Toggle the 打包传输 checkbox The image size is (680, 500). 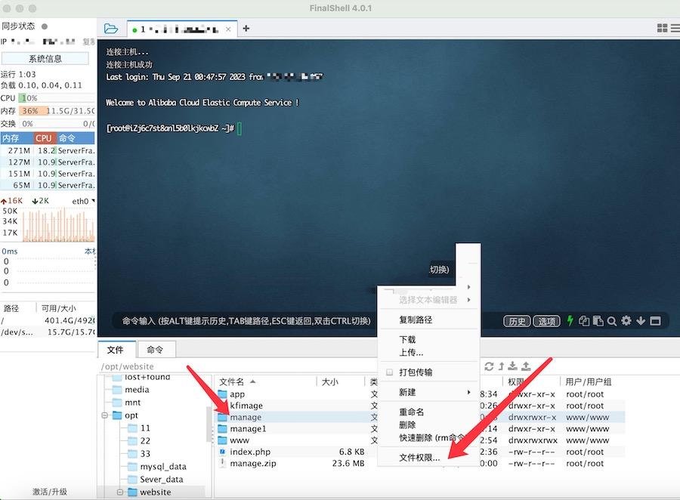coord(389,372)
